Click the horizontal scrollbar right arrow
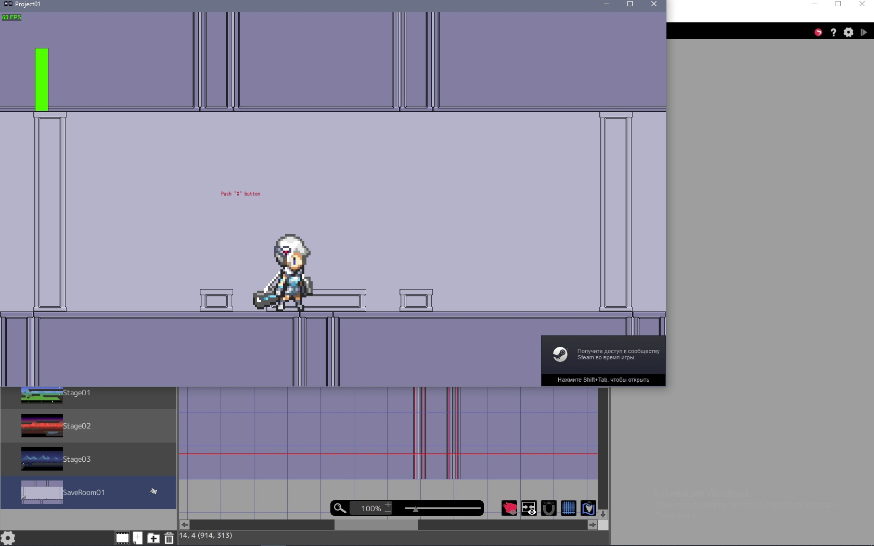Viewport: 874px width, 546px height. coord(592,525)
